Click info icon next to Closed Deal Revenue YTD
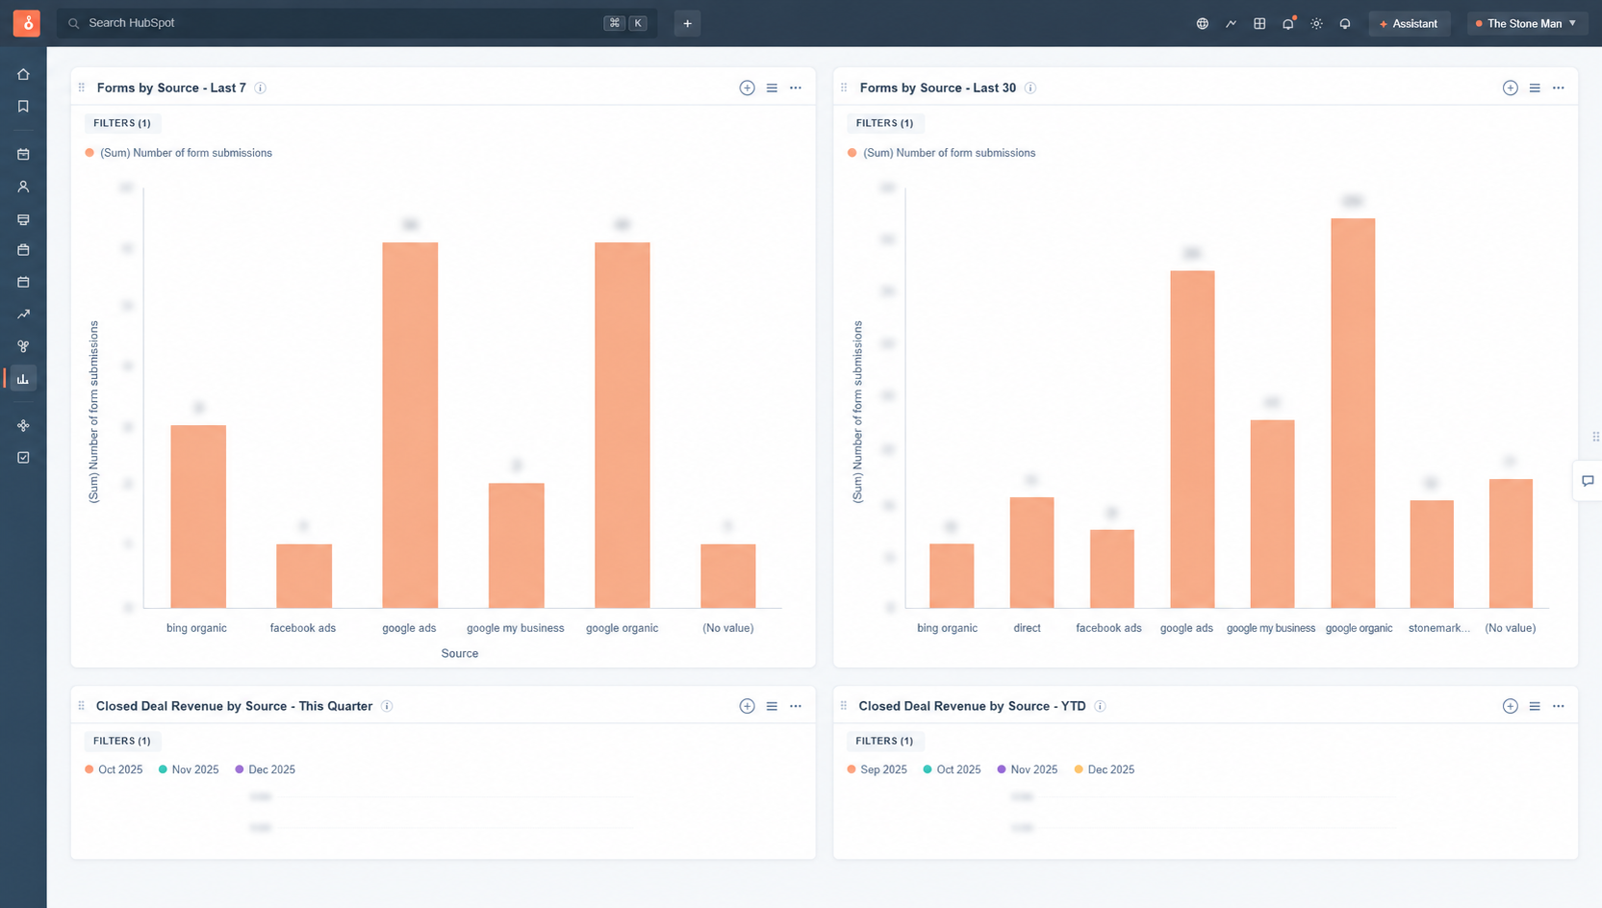Viewport: 1602px width, 908px height. point(1100,706)
